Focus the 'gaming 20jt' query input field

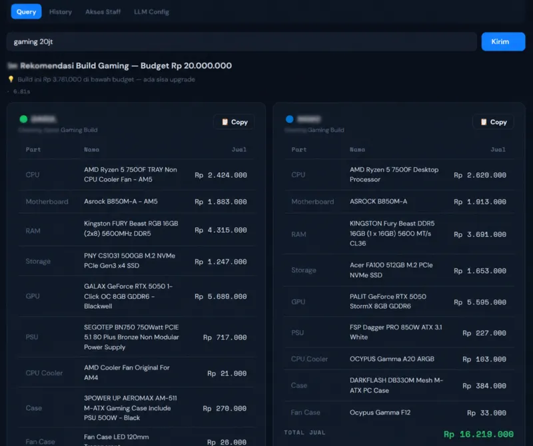pos(241,42)
